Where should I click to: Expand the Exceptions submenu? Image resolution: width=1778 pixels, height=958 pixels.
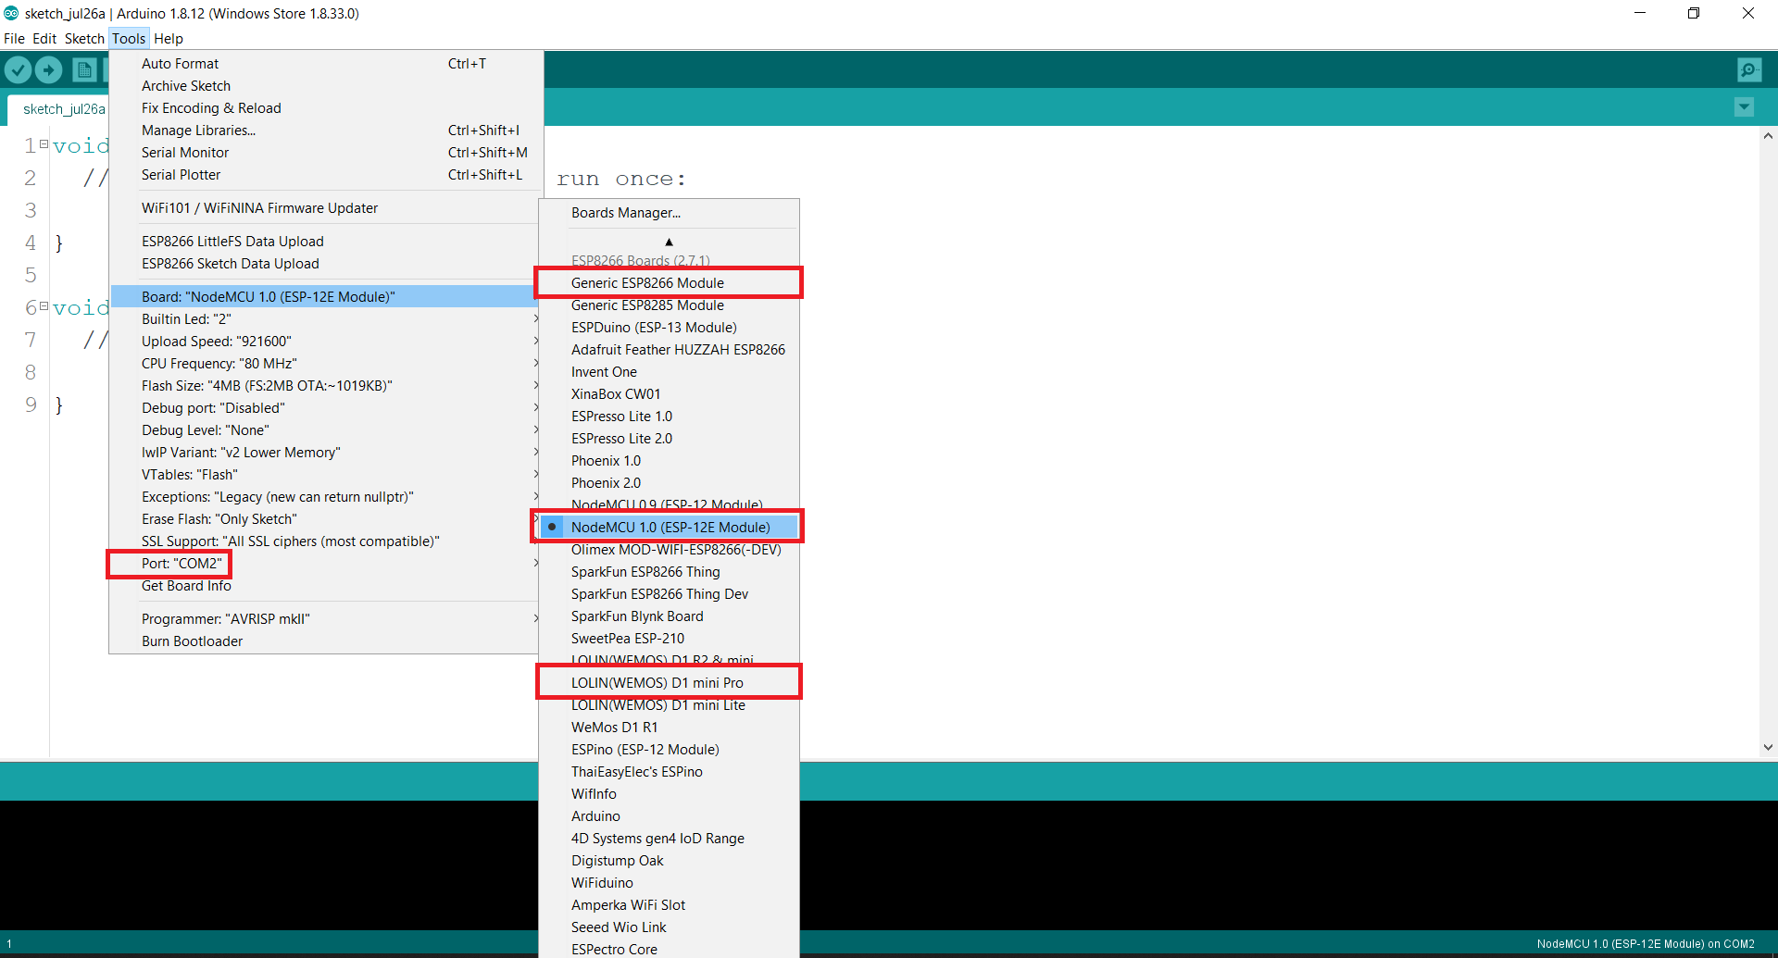tap(325, 497)
